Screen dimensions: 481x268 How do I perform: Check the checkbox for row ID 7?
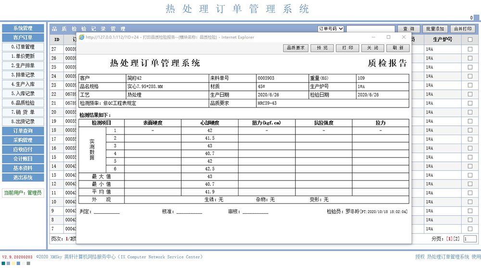pos(470,229)
